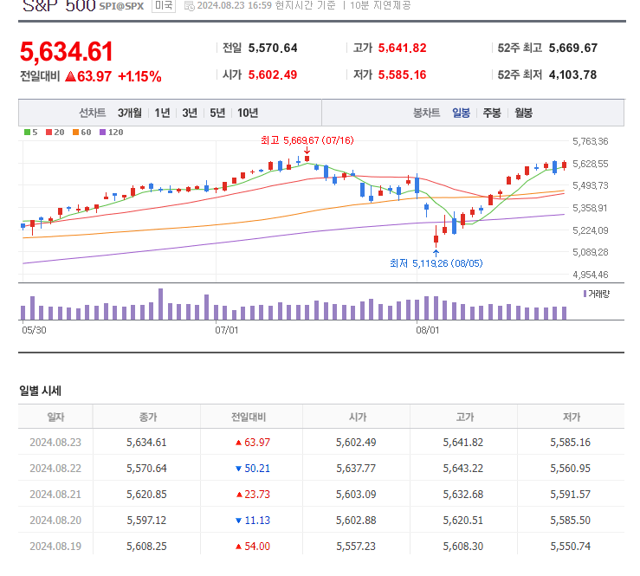Switch to 월봉 monthly candles
Image resolution: width=640 pixels, height=576 pixels.
523,113
